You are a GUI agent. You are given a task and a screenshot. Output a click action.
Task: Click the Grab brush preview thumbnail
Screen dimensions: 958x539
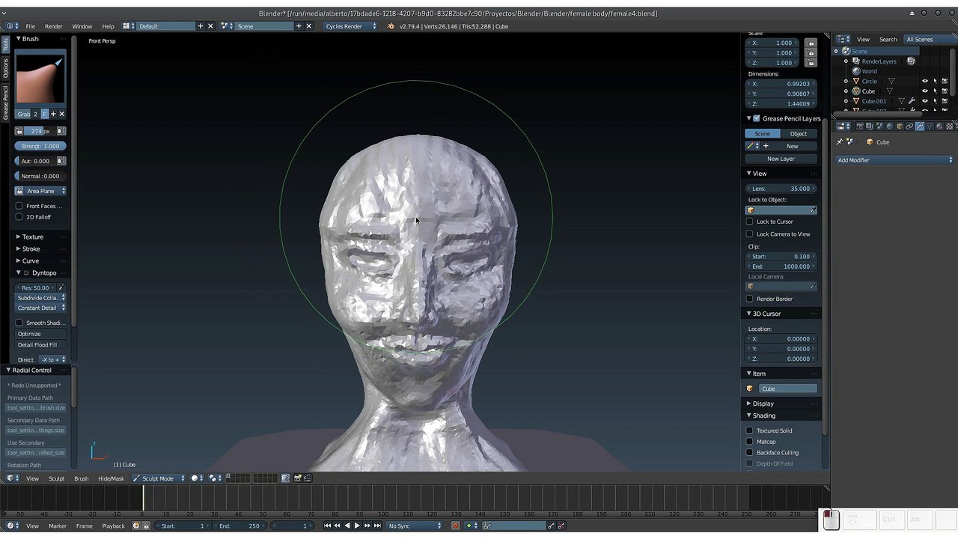(40, 77)
